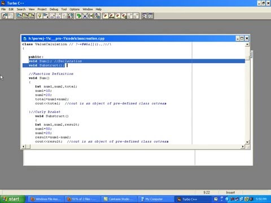Click the first toolbar icon, left of greyed-out one
271x203 pixels.
(x=5, y=16)
